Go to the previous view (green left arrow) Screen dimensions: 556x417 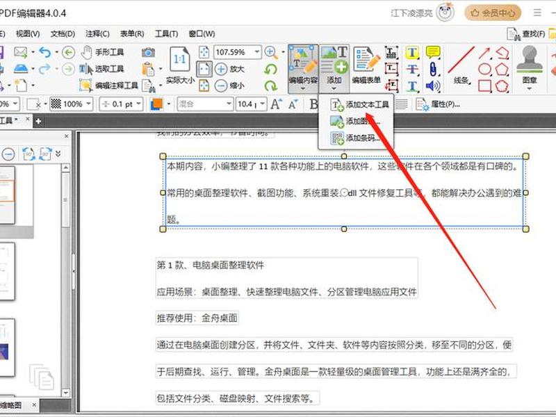[x=68, y=53]
